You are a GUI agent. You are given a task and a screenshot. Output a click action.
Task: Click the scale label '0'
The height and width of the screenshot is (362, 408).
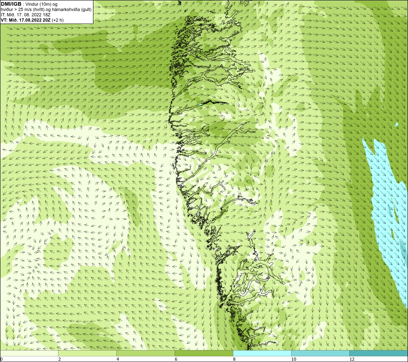(x=1, y=360)
